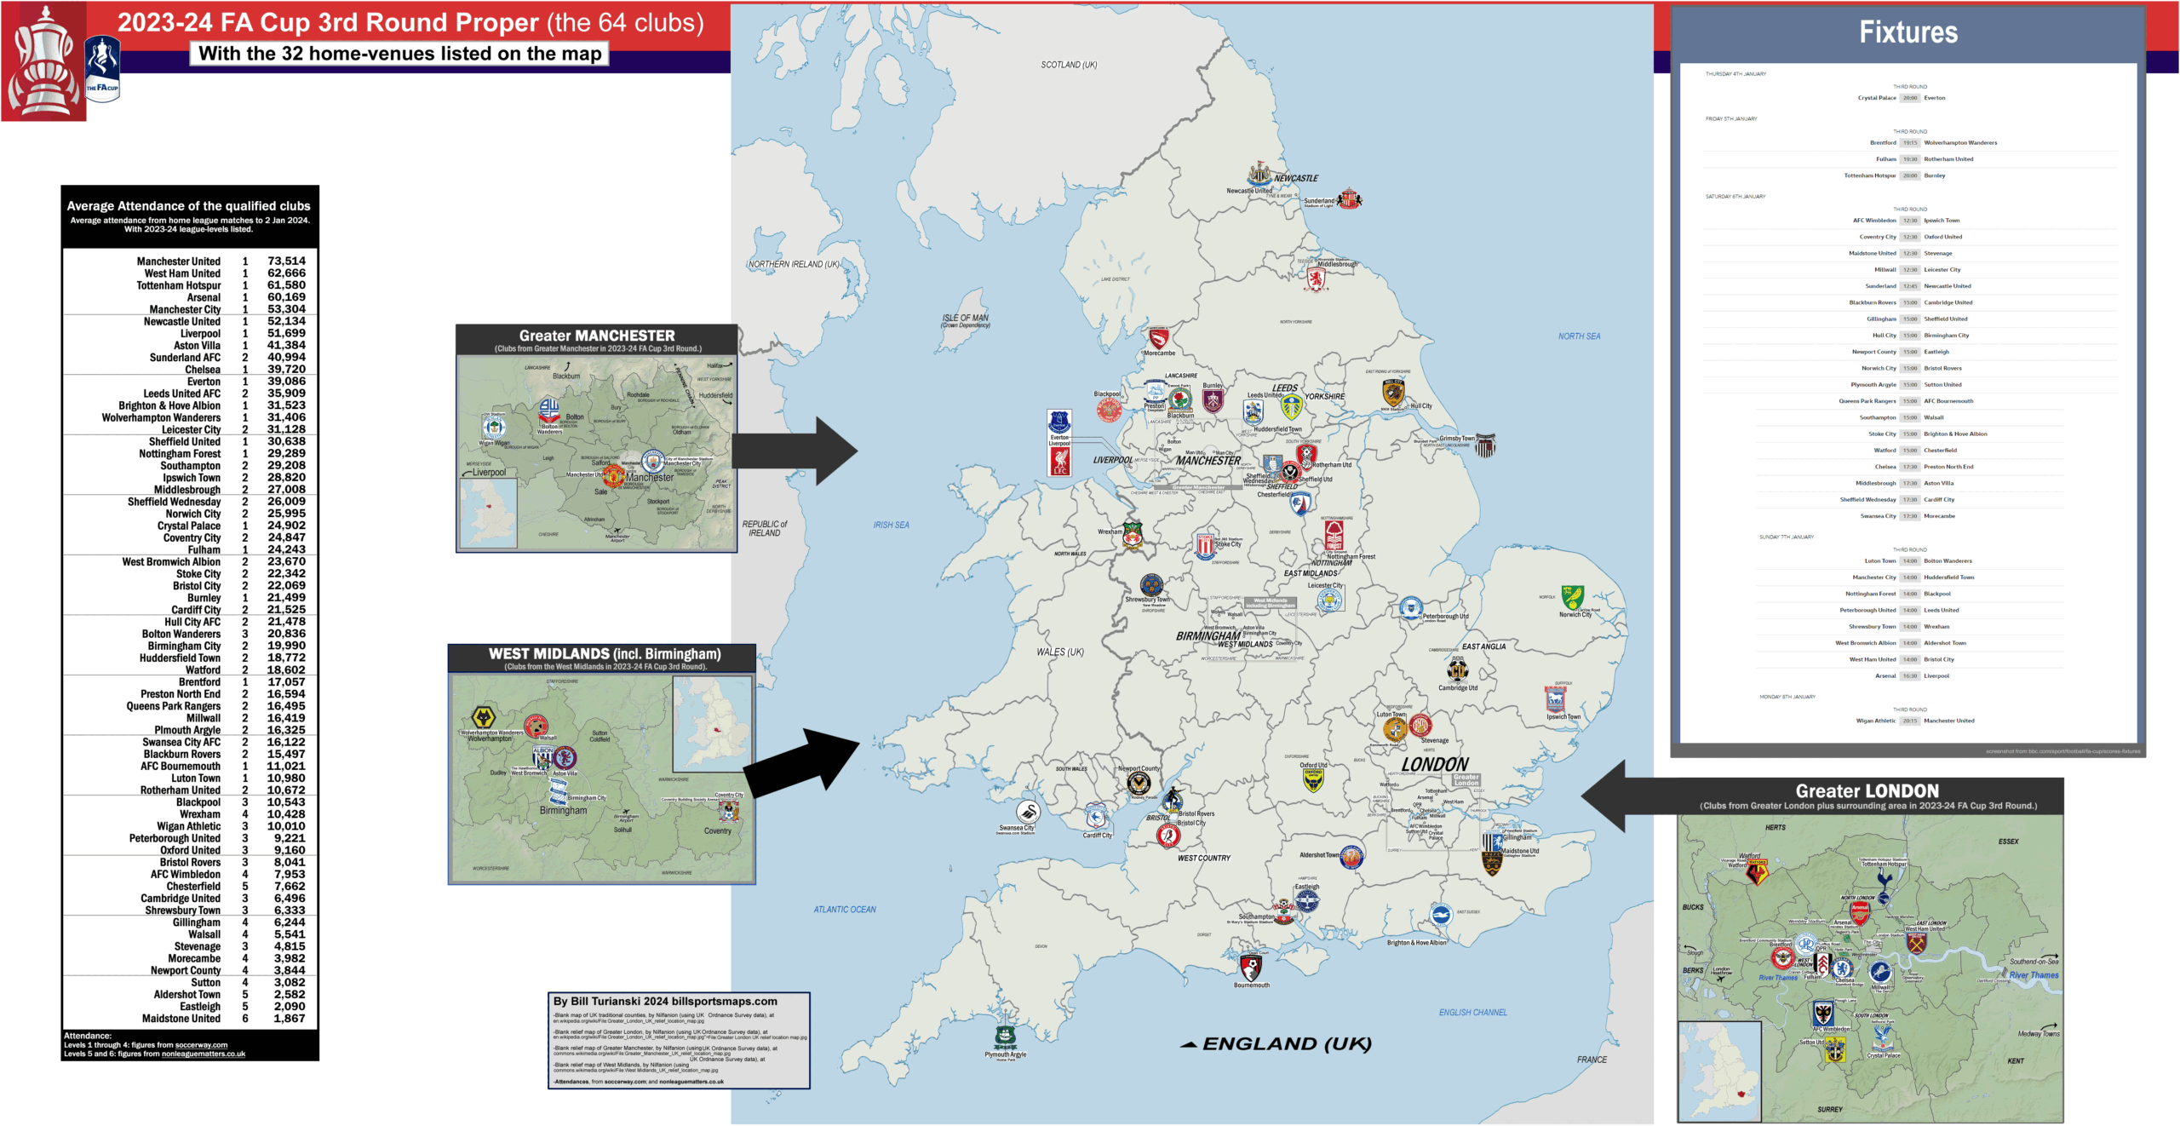Select the Norwich City canary crest
Image resolution: width=2180 pixels, height=1126 pixels.
point(1572,596)
